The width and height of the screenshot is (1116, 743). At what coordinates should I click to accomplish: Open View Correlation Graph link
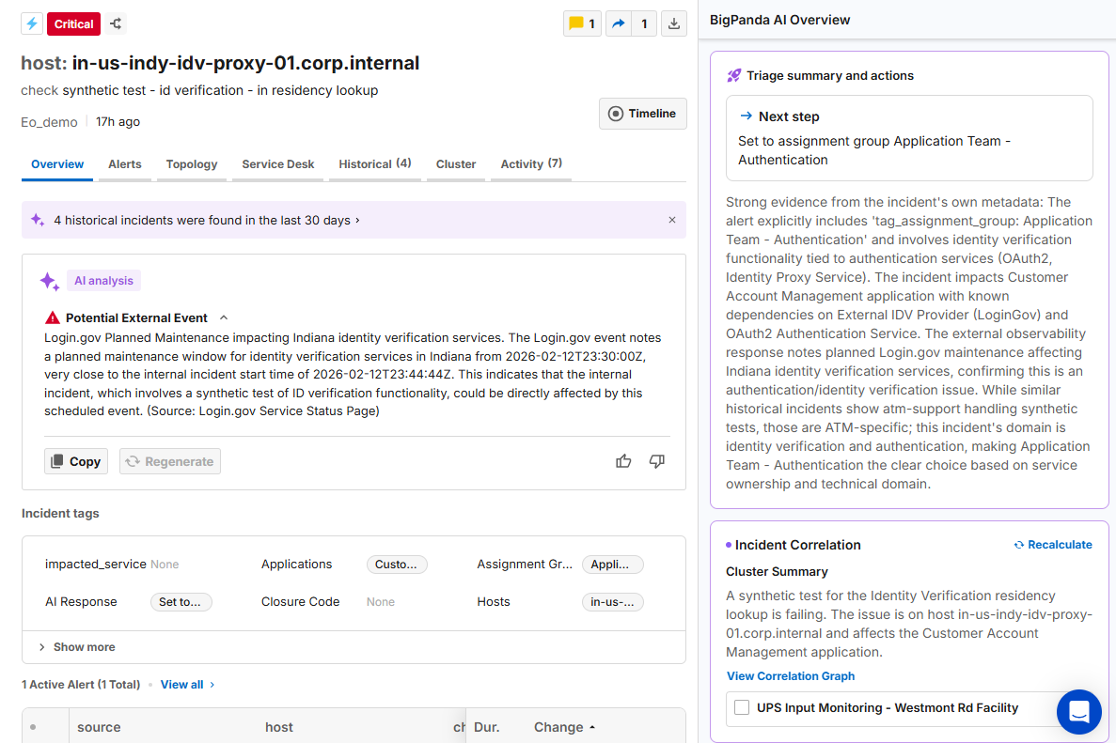791,676
